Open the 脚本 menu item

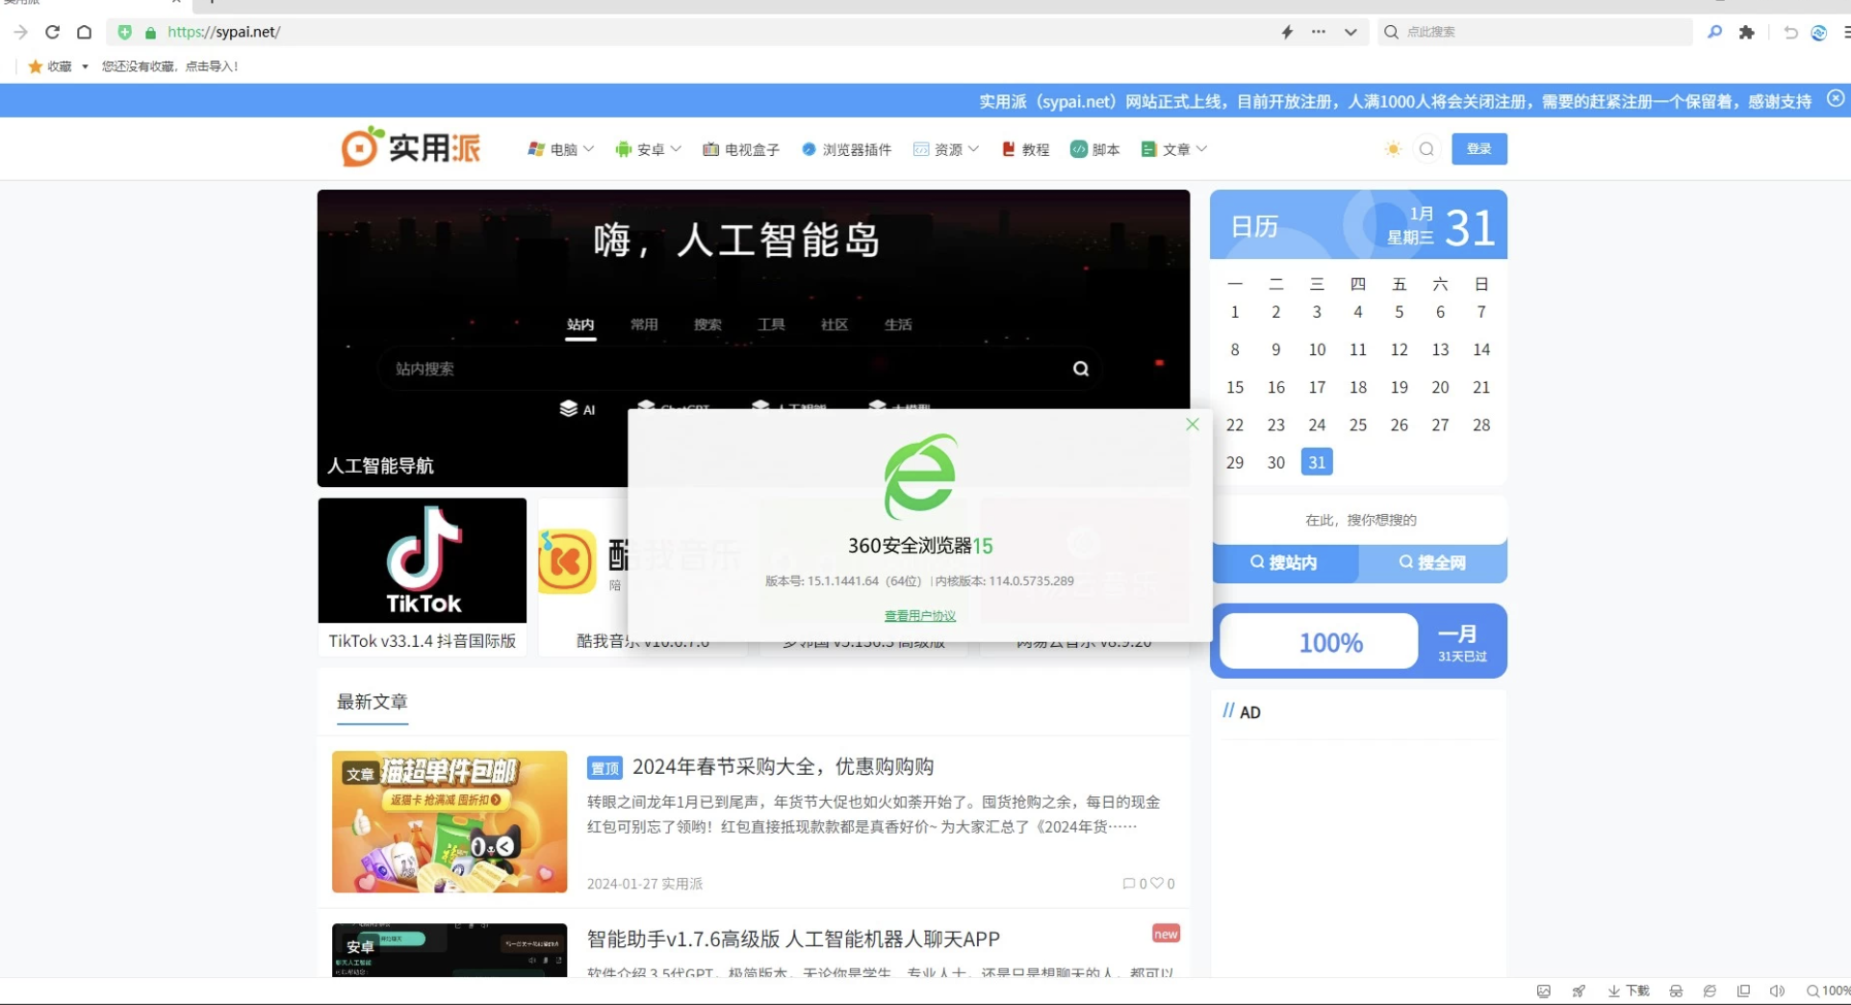(1095, 149)
